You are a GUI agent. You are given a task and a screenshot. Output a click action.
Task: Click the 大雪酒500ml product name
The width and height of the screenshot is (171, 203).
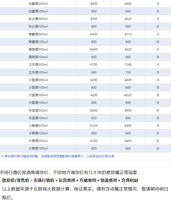click(38, 95)
